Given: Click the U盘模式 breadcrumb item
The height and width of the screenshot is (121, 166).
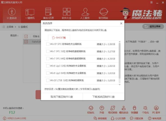Looking at the screenshot, I should click(23, 27).
